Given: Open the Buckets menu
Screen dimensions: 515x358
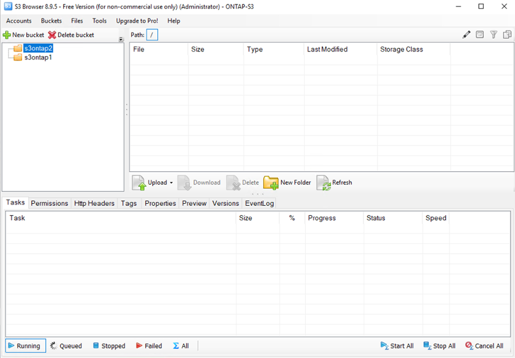Looking at the screenshot, I should click(51, 20).
